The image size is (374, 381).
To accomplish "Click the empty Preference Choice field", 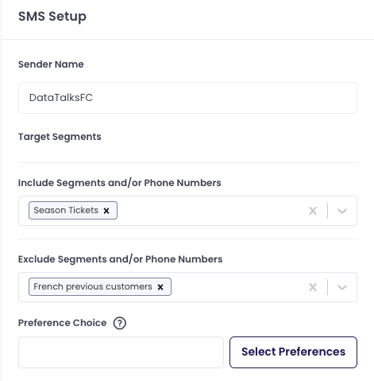I will pos(121,352).
